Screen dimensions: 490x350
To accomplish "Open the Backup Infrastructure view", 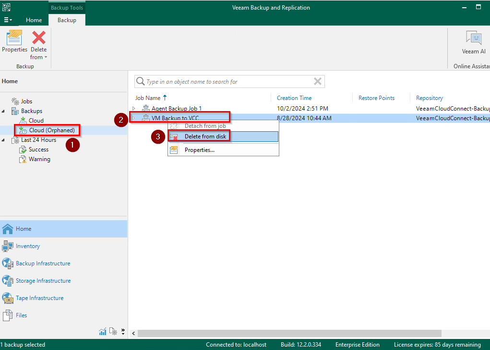I will [63, 263].
